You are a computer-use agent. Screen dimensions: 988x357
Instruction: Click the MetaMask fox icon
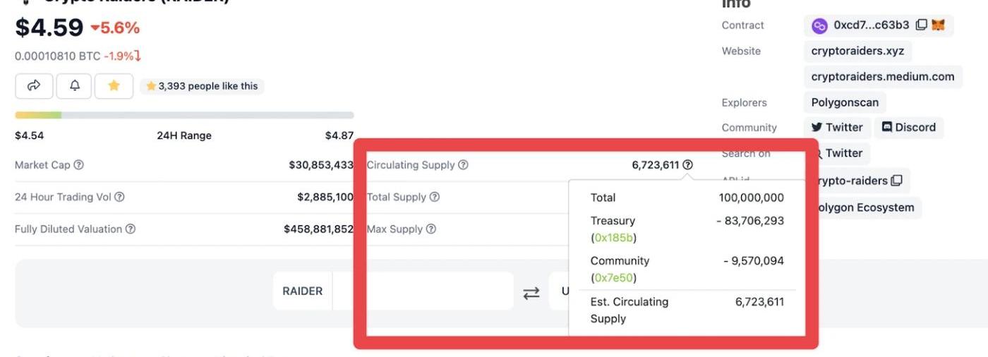coord(938,25)
